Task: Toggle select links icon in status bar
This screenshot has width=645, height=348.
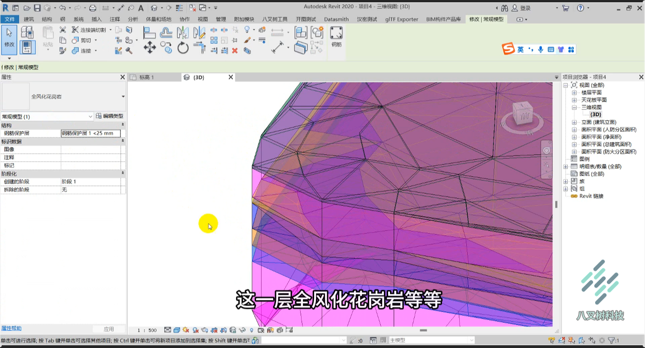Action: (x=551, y=341)
